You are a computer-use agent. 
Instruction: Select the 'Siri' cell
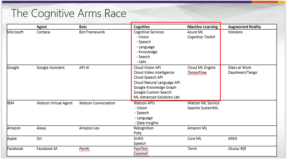[x=39, y=138]
